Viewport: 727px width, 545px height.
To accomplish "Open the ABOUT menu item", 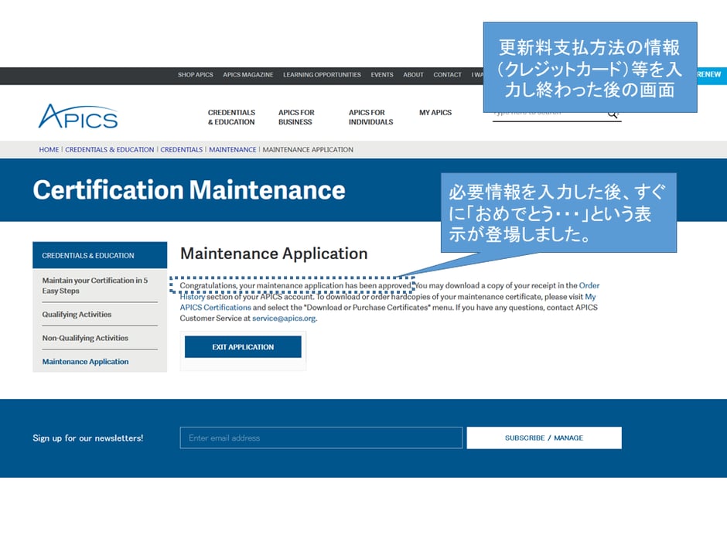I will pos(413,75).
